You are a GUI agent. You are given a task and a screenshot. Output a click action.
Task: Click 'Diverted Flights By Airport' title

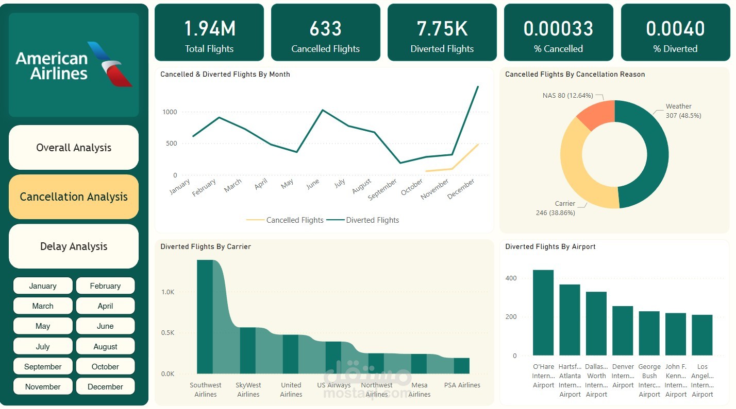click(x=550, y=246)
